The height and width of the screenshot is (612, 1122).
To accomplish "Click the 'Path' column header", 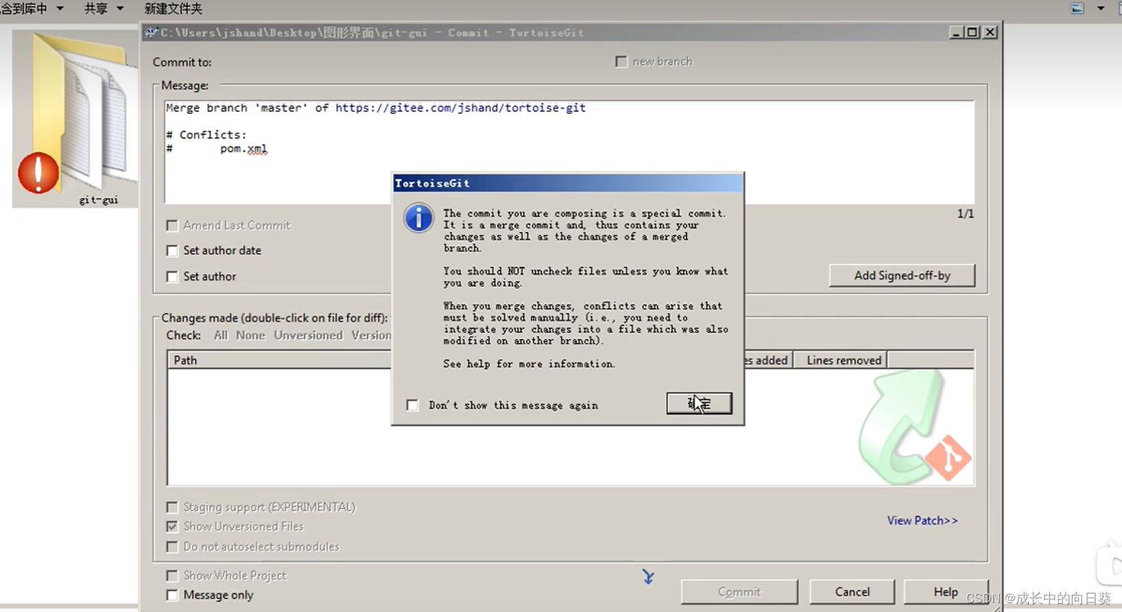I will click(x=279, y=360).
